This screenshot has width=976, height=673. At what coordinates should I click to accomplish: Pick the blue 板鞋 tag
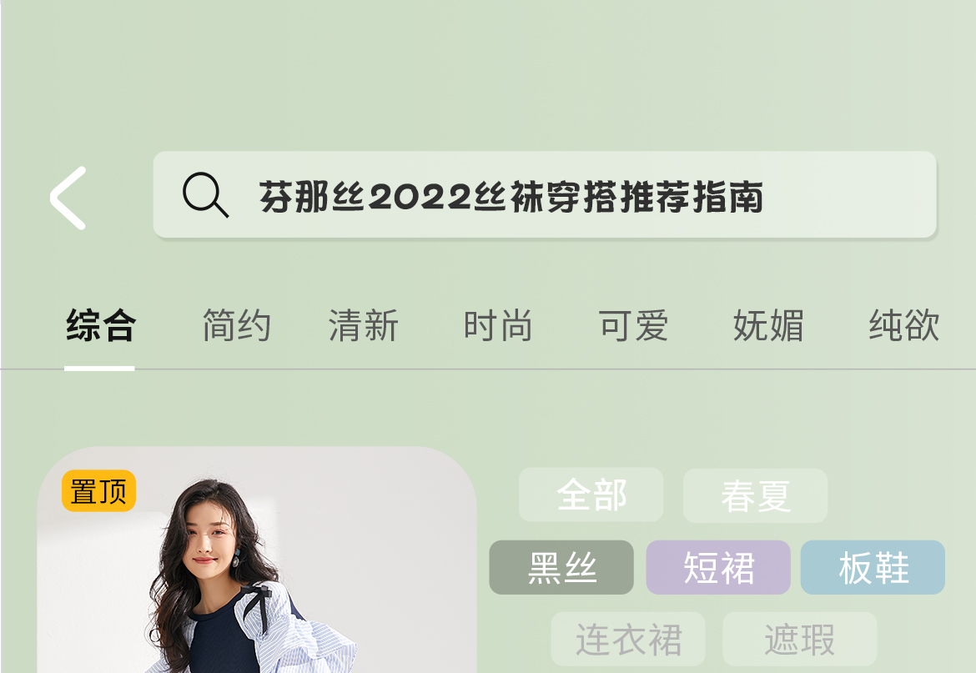pos(873,567)
